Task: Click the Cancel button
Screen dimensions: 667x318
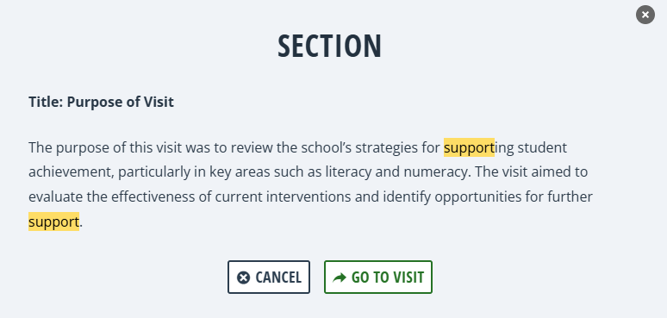Action: click(x=269, y=277)
